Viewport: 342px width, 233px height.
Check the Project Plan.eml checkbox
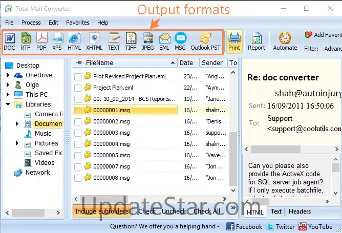point(78,88)
